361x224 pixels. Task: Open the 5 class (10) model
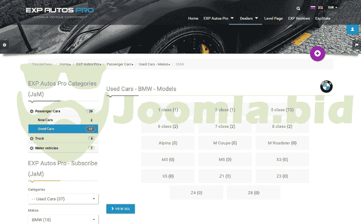282,110
